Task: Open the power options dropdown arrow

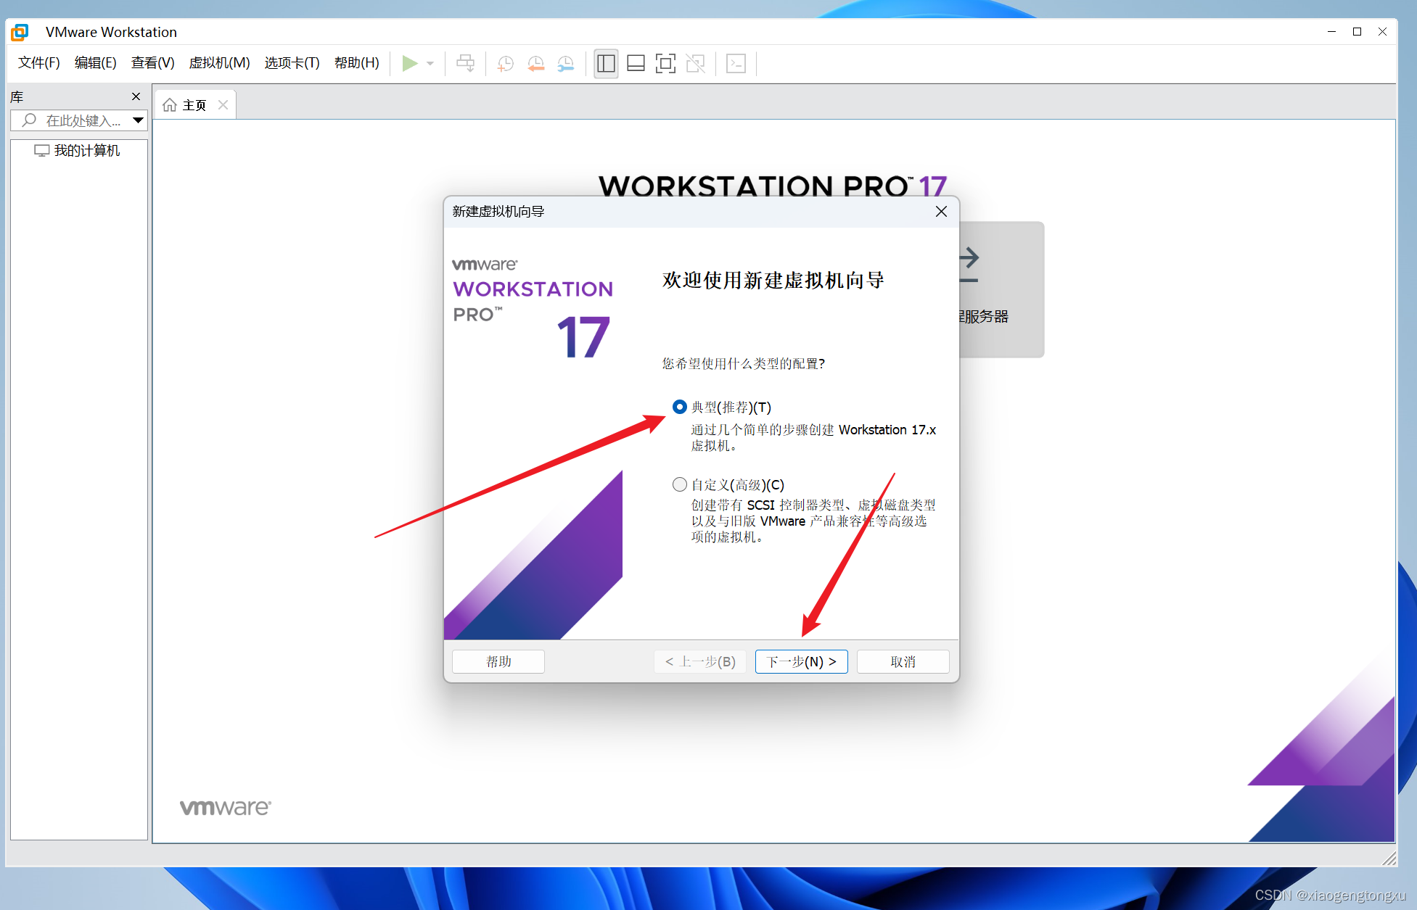Action: (x=430, y=64)
